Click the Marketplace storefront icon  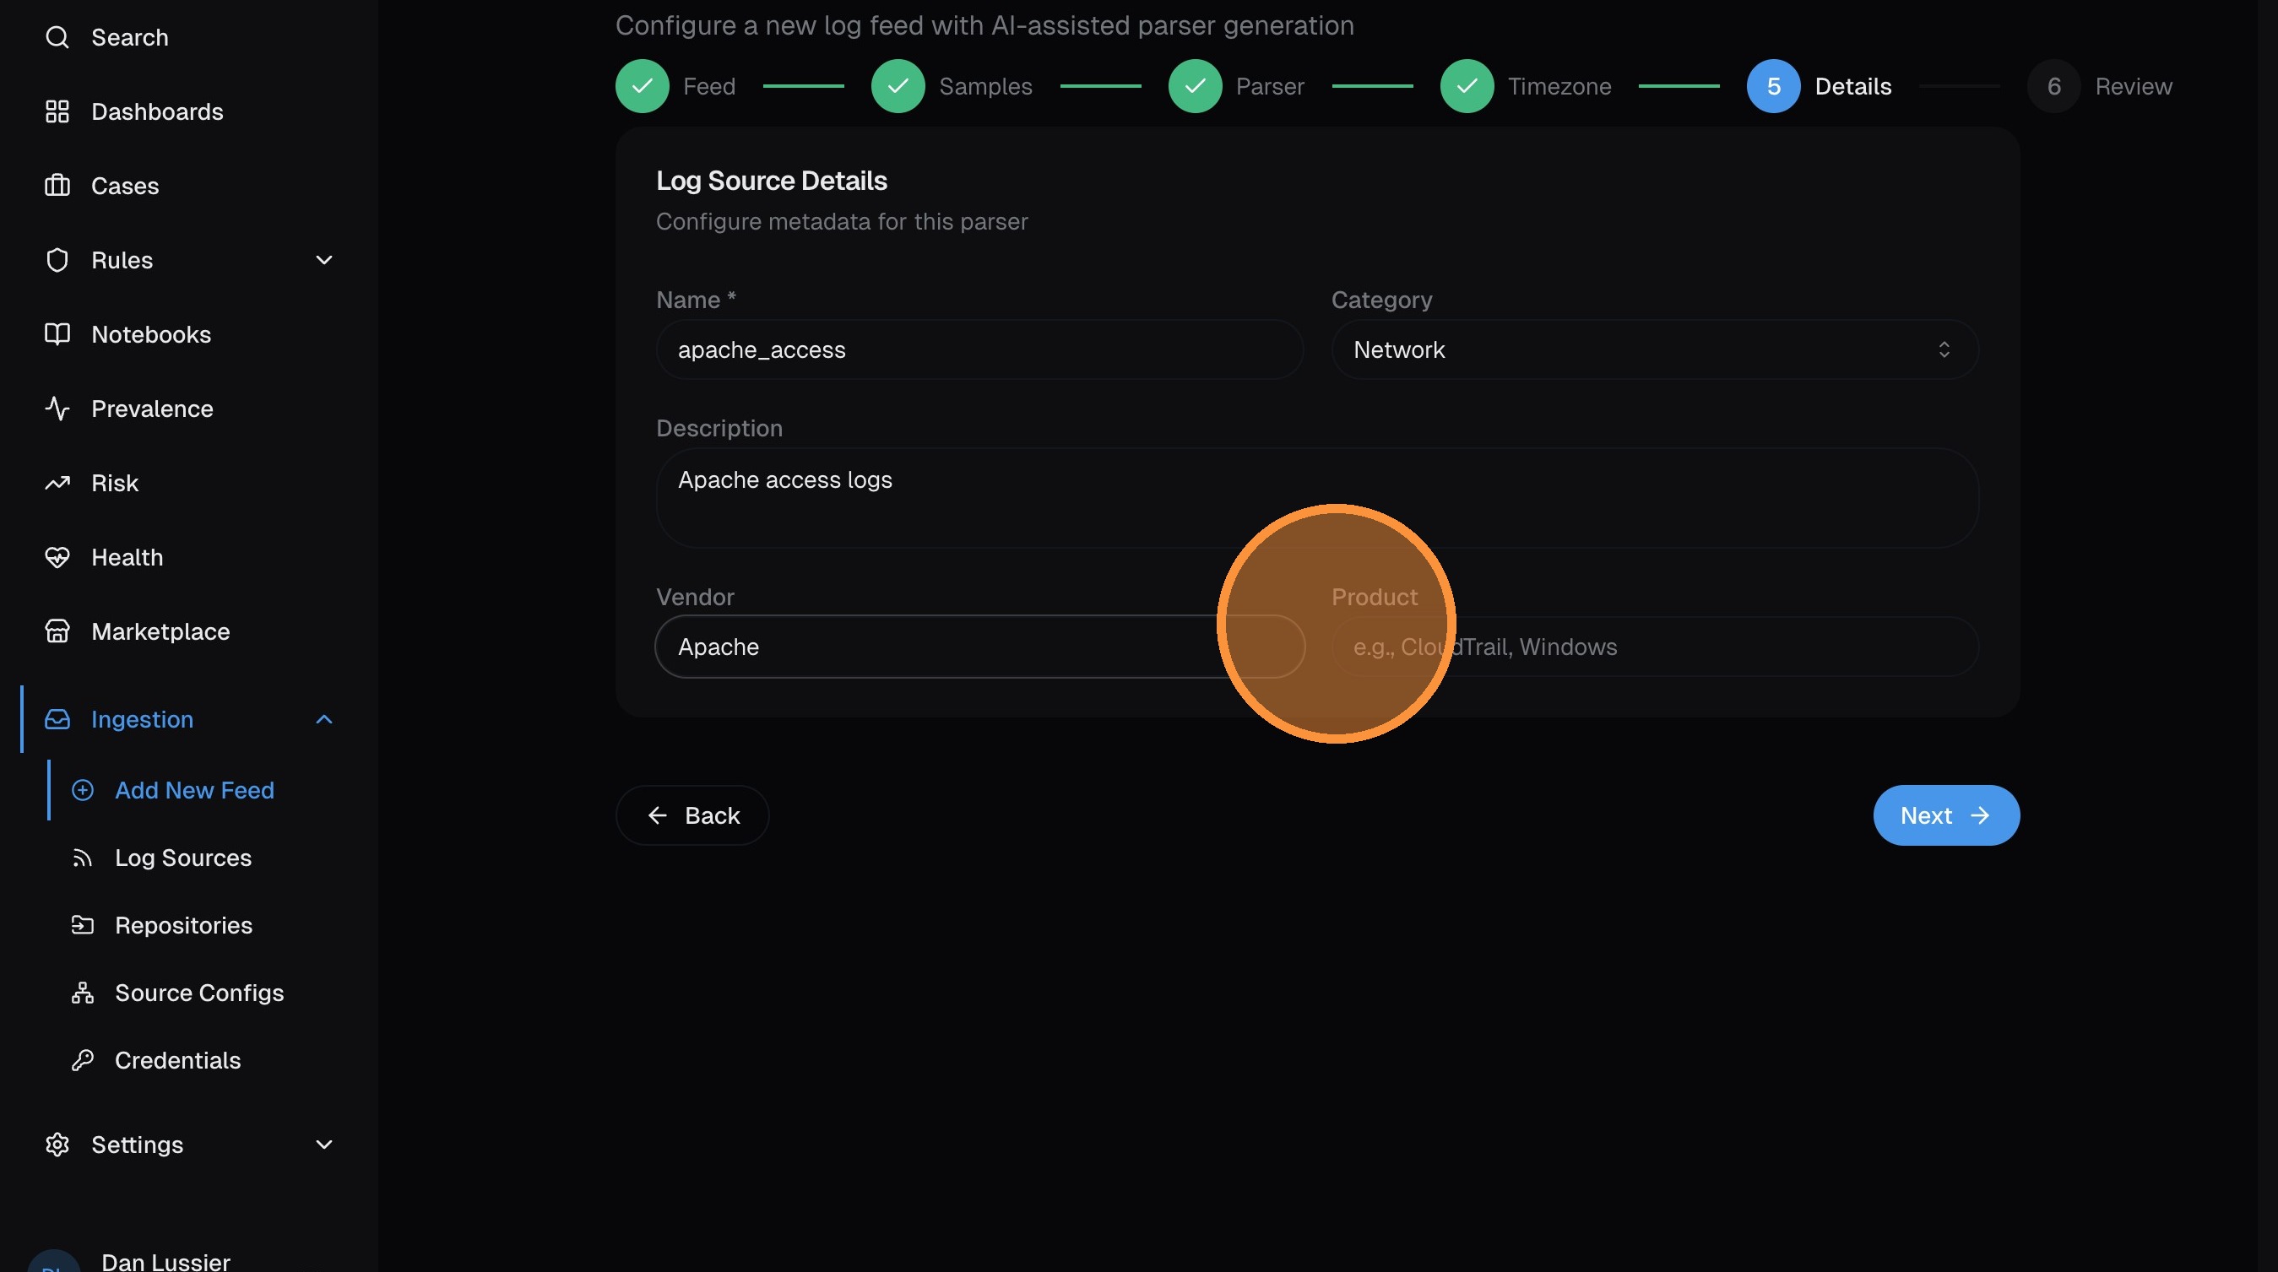click(x=57, y=631)
